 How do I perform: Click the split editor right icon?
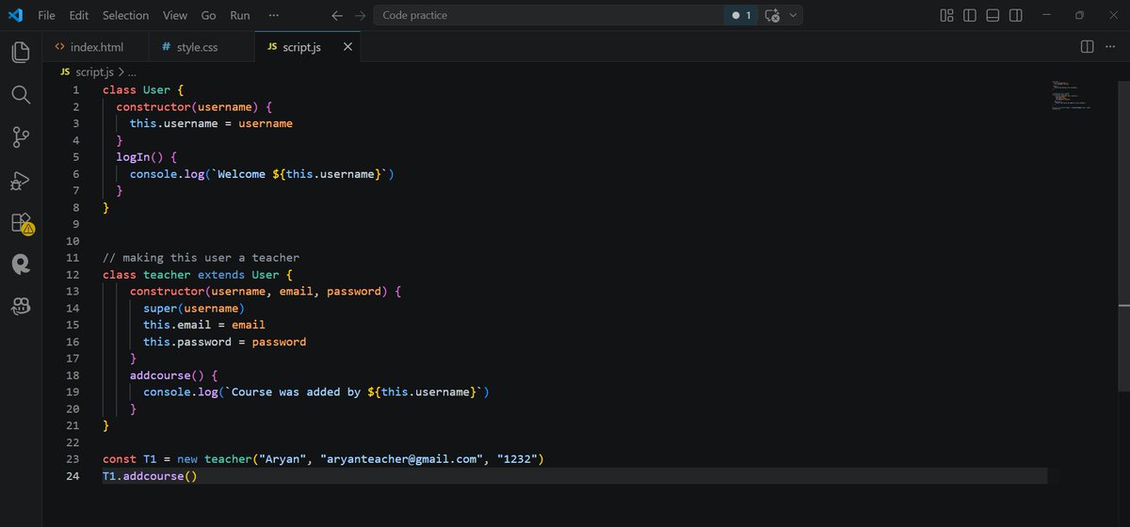(x=1087, y=46)
